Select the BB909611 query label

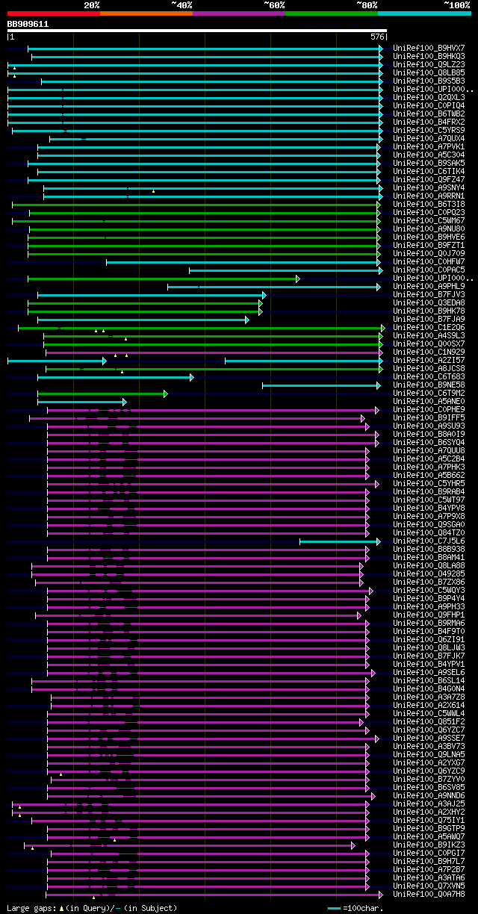28,24
